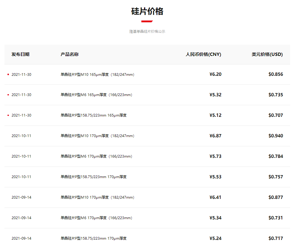Click the $0.856 USD price

[x=276, y=74]
